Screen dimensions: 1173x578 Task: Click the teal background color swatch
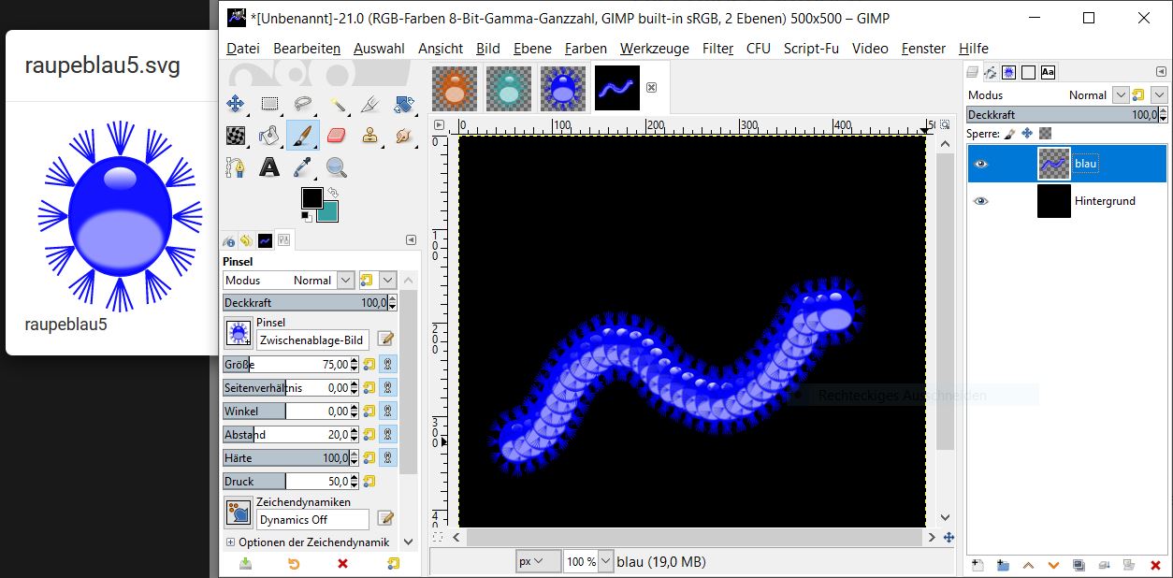coord(326,210)
